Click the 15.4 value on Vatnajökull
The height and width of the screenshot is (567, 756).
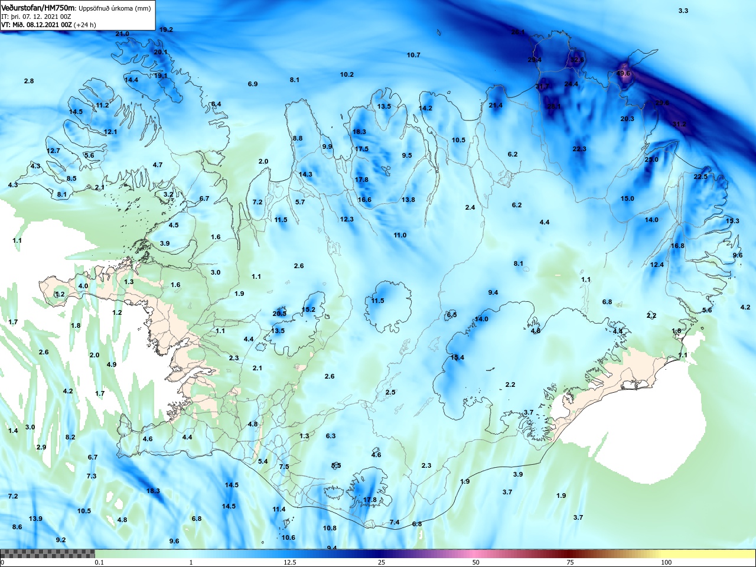(x=457, y=357)
